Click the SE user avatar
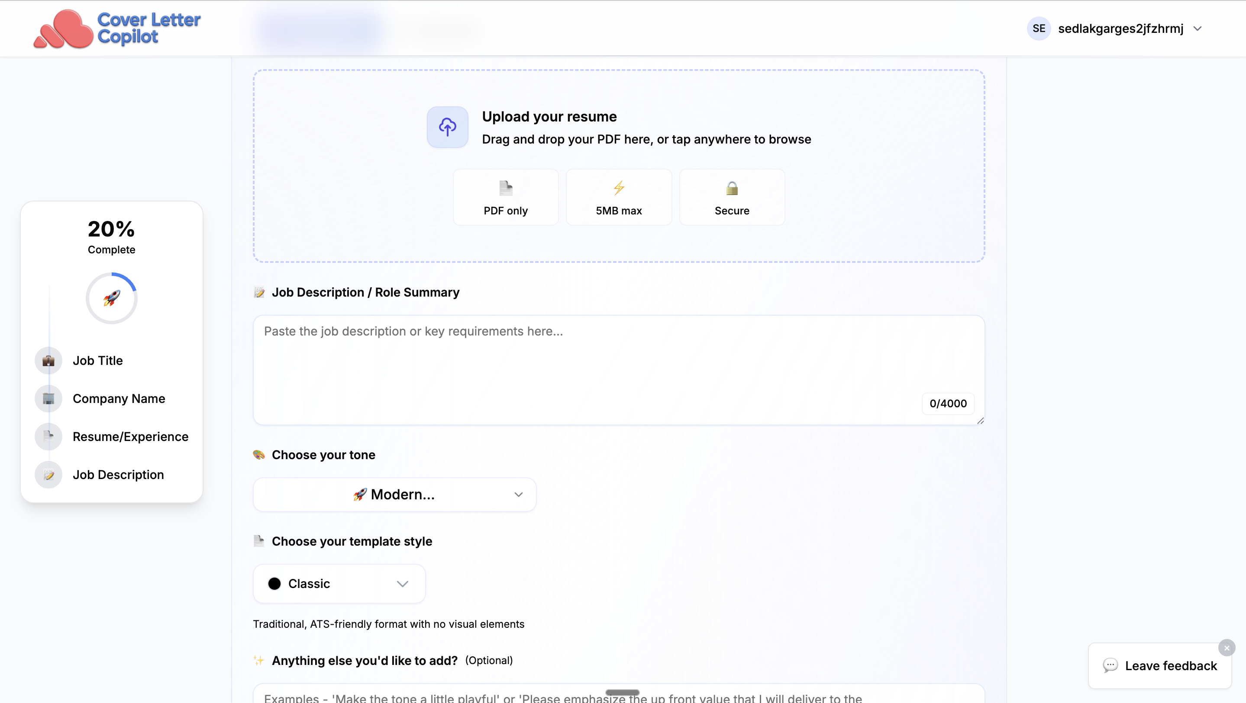This screenshot has height=703, width=1246. point(1039,29)
